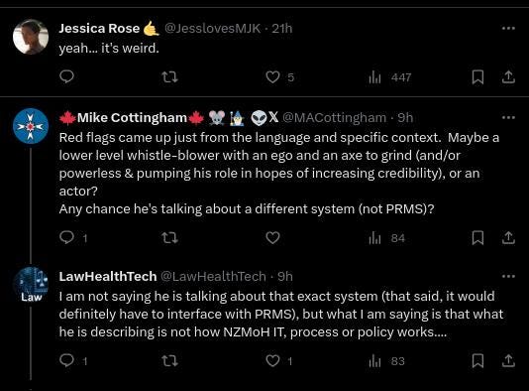Viewport: 529px width, 391px height.
Task: Share Jessica Rose's tweet
Action: coord(508,77)
